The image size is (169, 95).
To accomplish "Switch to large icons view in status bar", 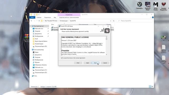I will [152, 87].
